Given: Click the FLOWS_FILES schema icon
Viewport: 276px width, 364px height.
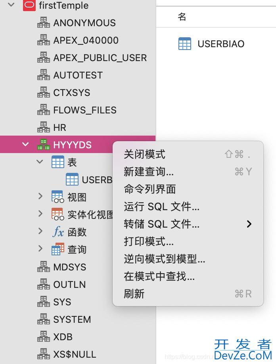Looking at the screenshot, I should pyautogui.click(x=43, y=109).
